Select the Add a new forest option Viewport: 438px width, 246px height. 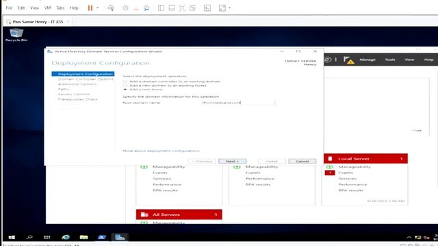(x=125, y=90)
